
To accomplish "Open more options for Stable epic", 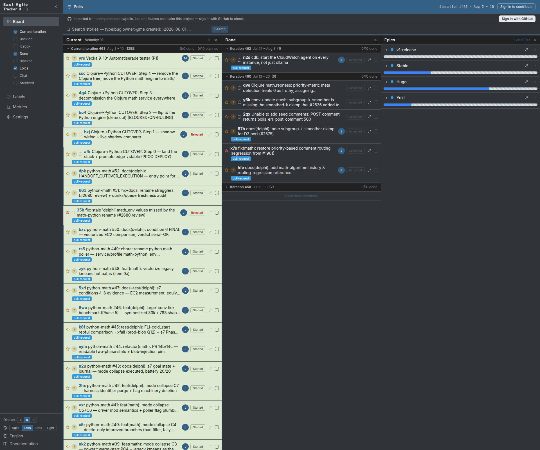I will tap(534, 66).
